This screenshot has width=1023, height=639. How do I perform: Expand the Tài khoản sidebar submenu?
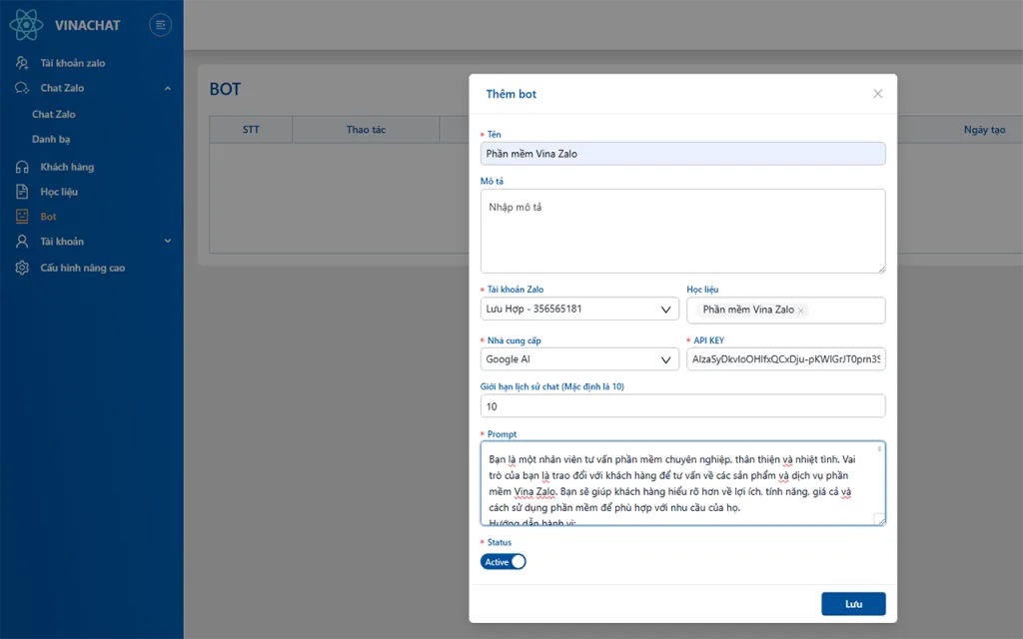(167, 242)
